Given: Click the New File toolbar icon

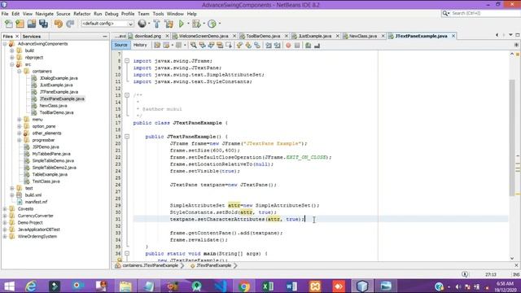Looking at the screenshot, I should [9, 24].
